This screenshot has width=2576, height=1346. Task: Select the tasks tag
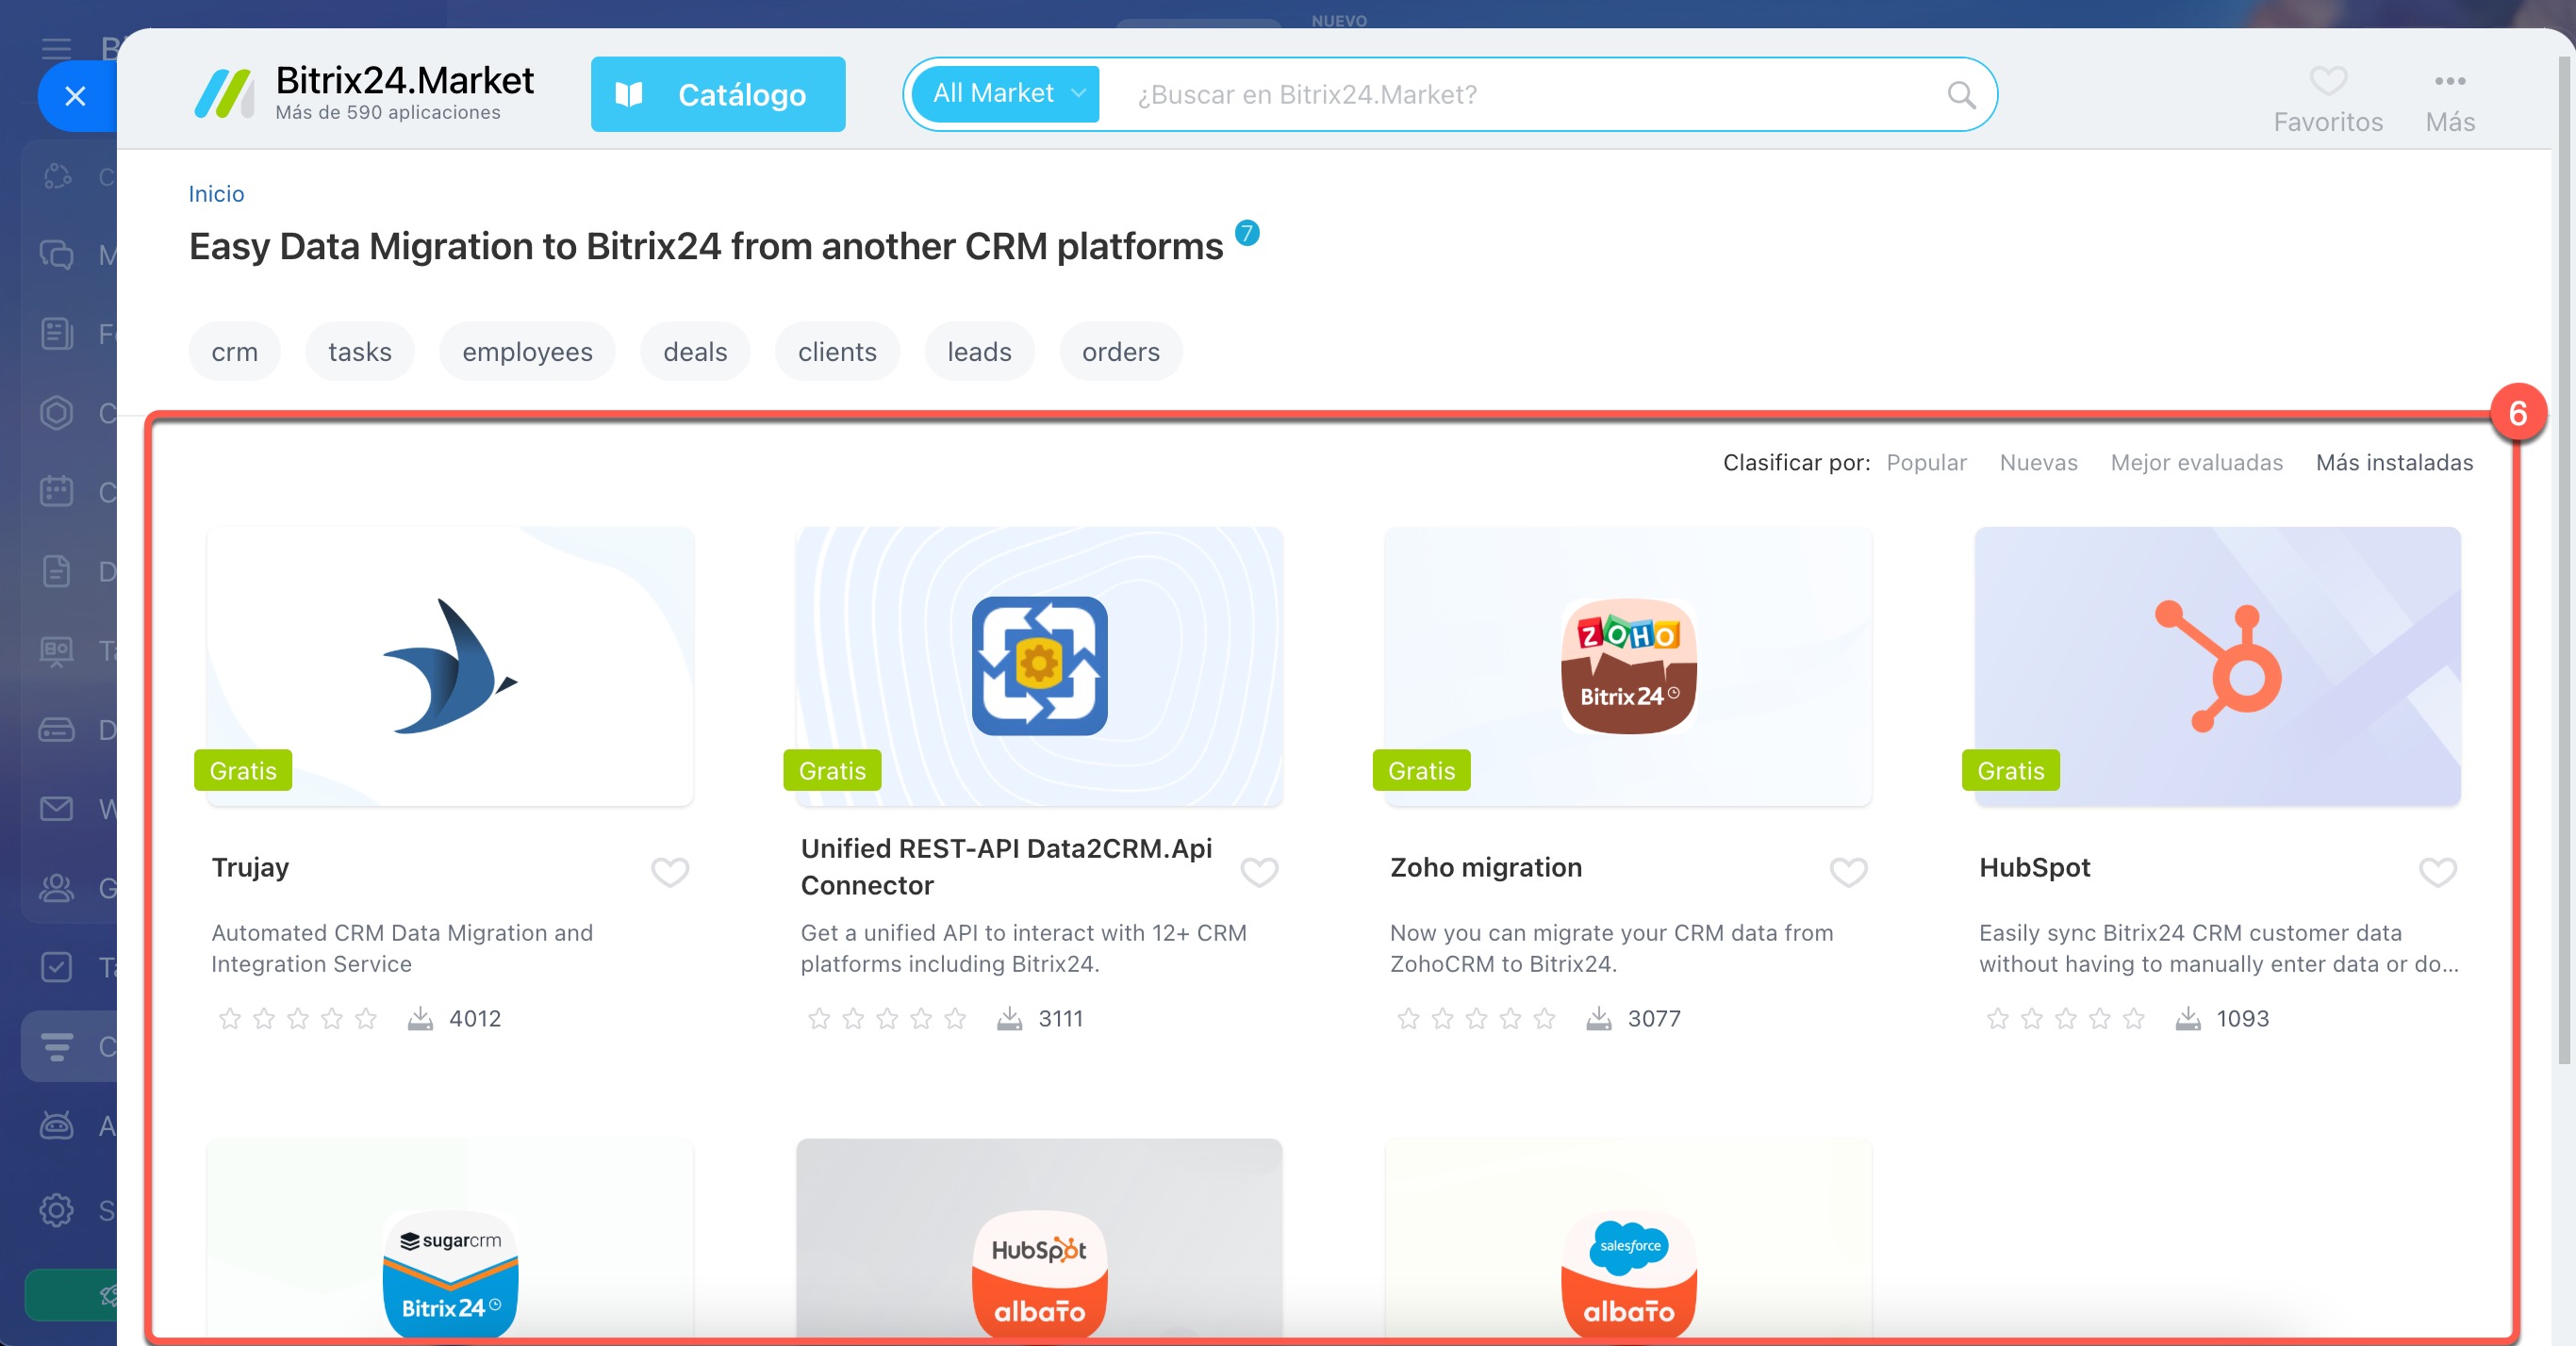(360, 352)
